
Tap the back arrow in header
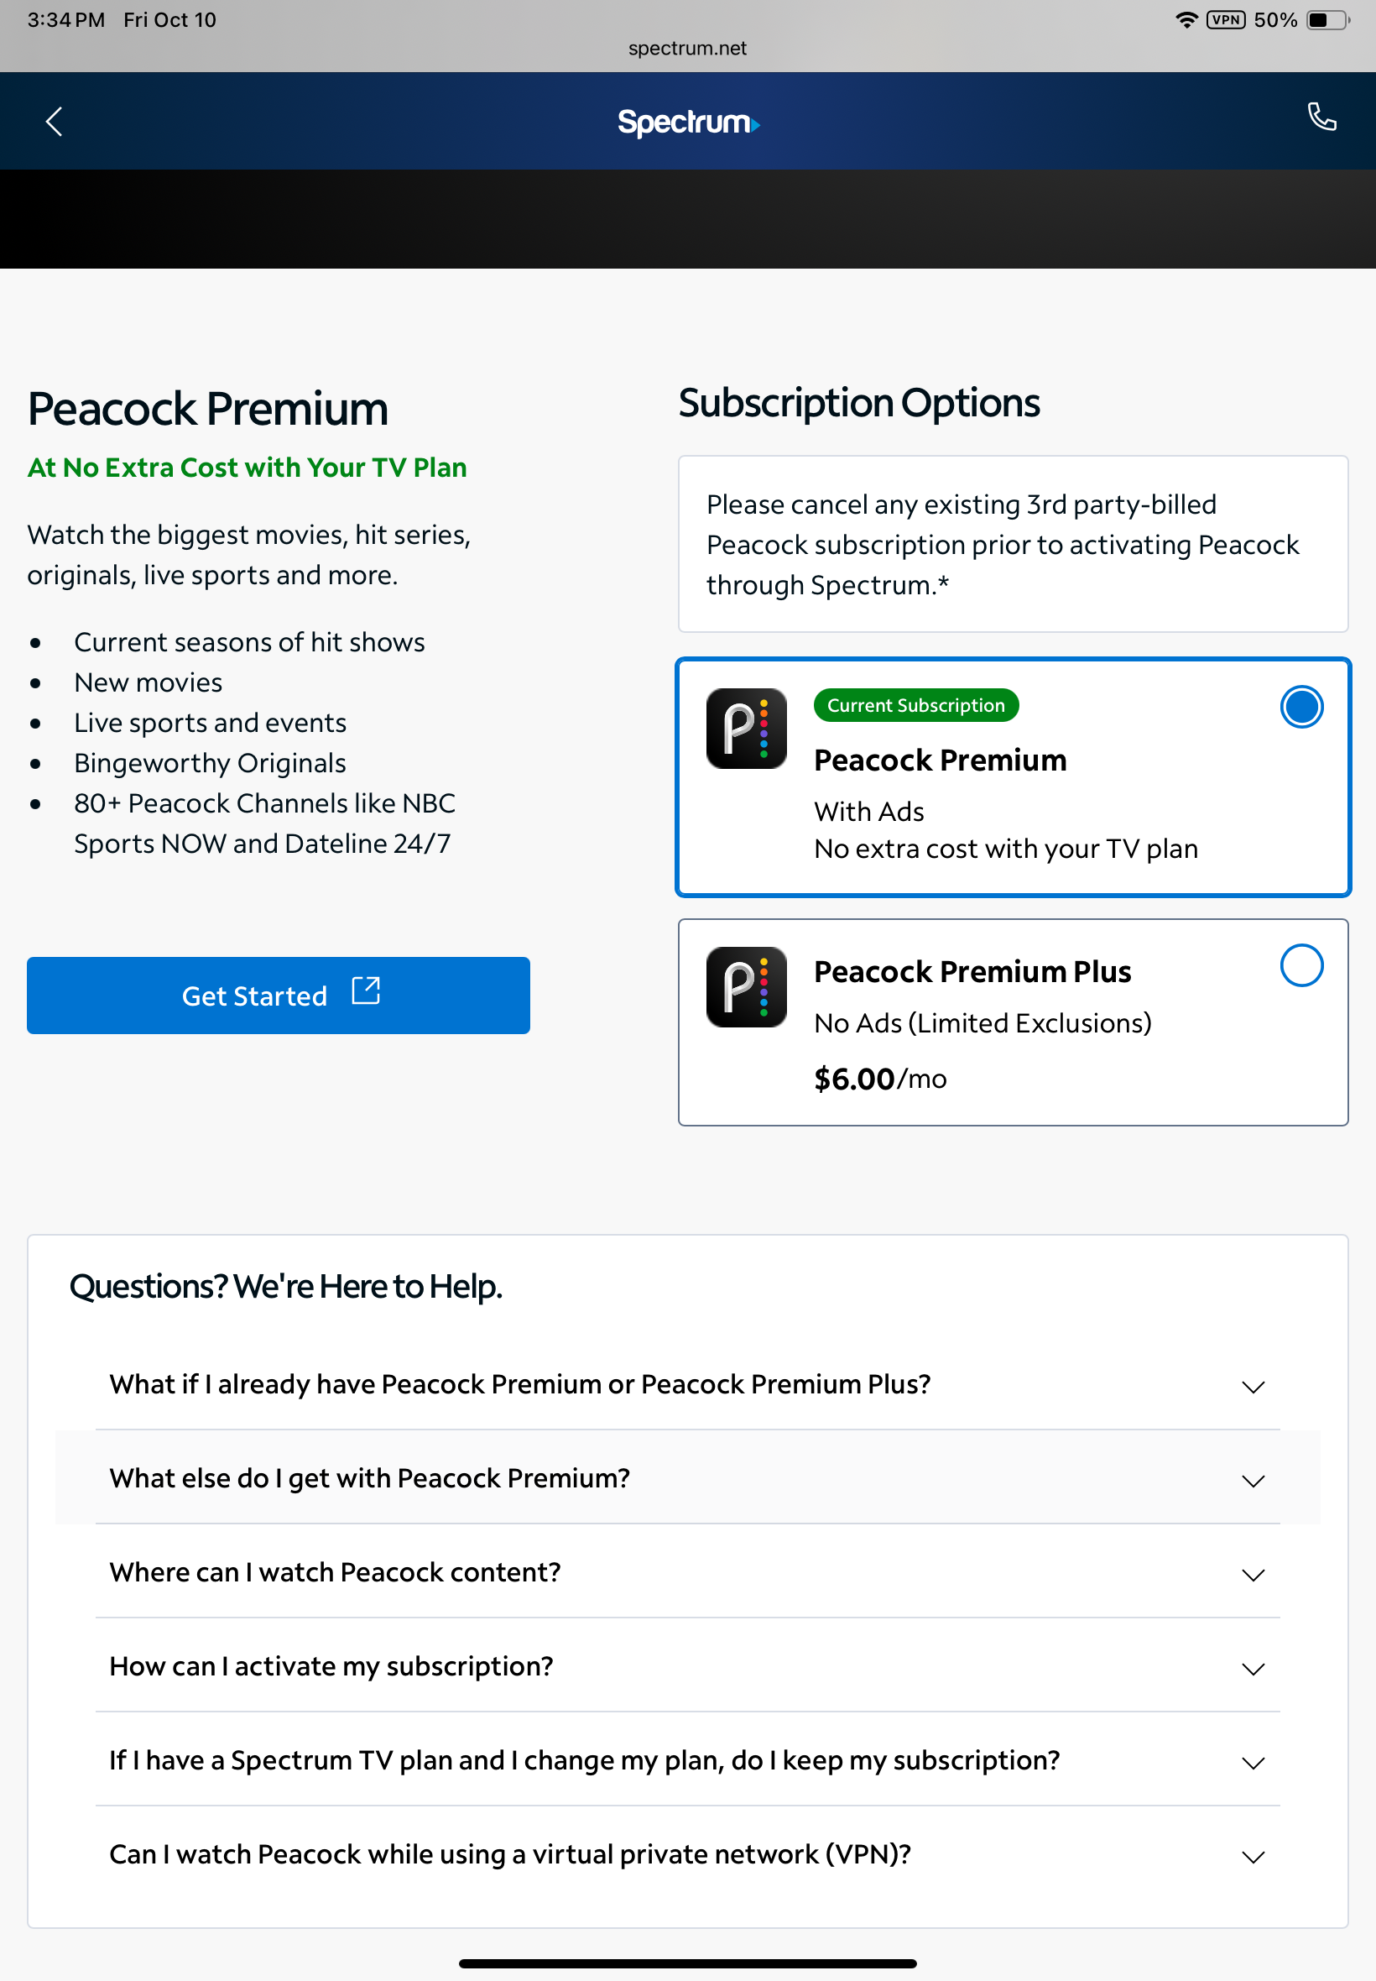[x=55, y=122]
